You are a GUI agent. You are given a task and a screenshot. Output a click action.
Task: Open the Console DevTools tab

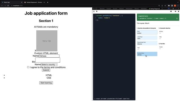pos(109,9)
